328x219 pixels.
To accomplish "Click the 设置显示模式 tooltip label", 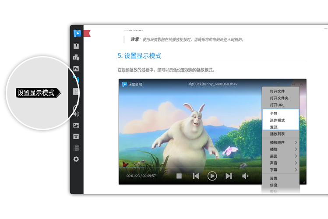I will click(x=38, y=93).
